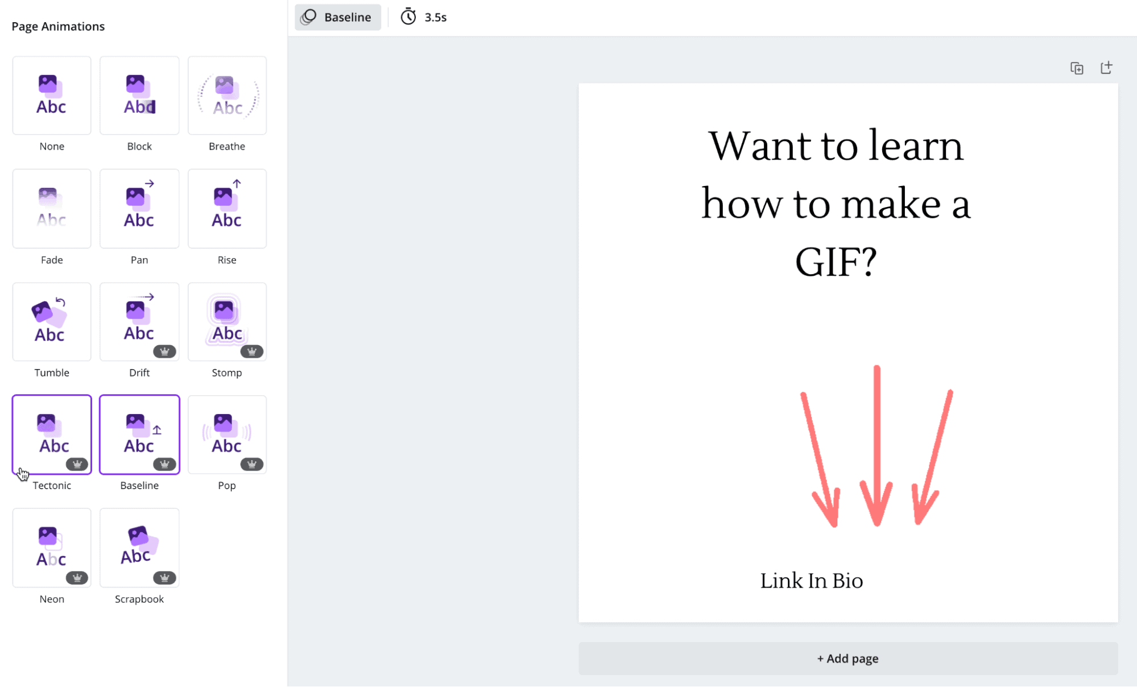Click the crown badge on Pop
This screenshot has height=687, width=1137.
tap(252, 464)
